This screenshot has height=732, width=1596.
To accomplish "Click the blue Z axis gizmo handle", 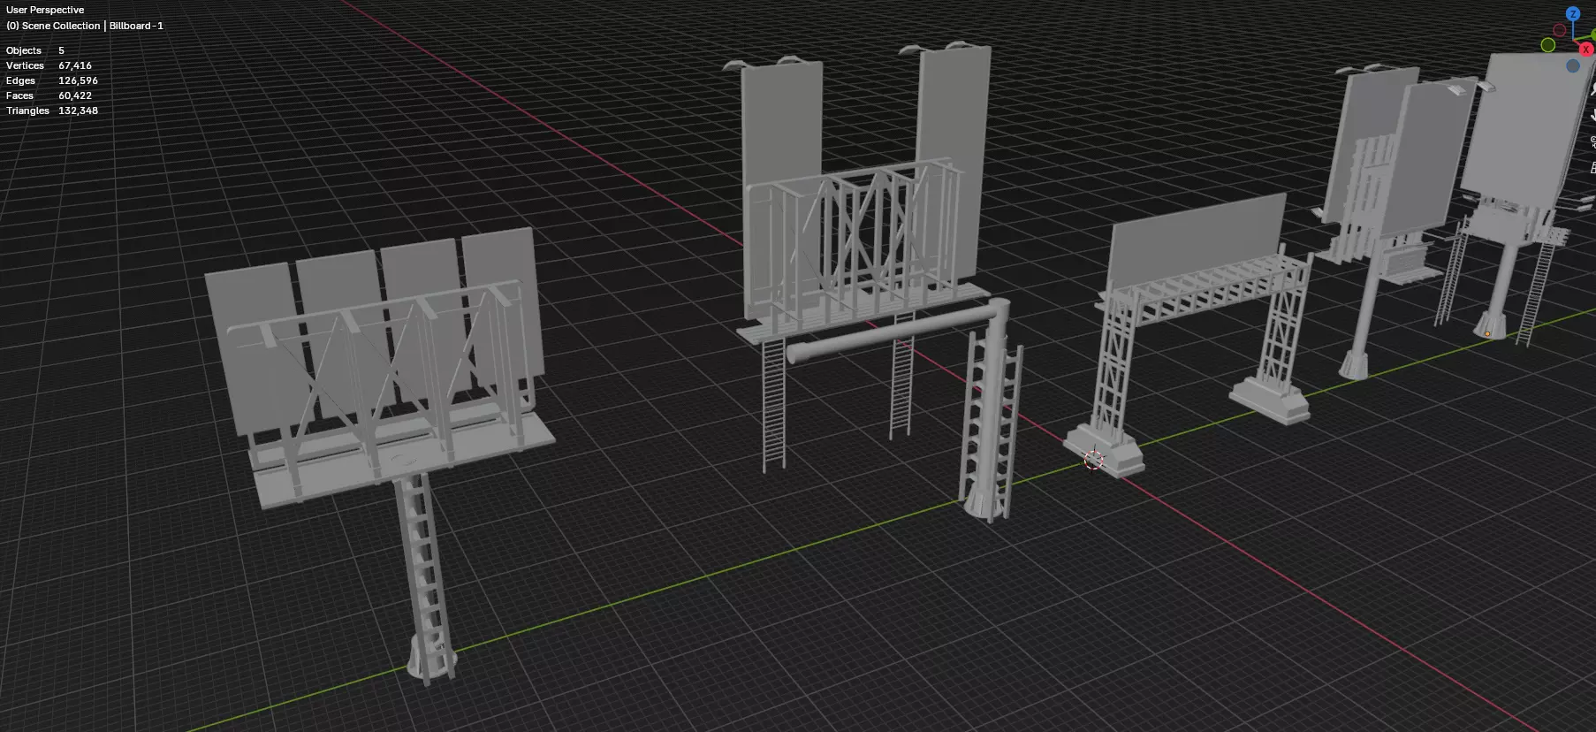I will (x=1572, y=13).
